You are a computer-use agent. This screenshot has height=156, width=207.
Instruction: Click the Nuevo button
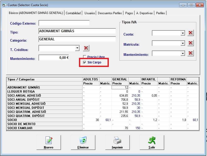[49, 143]
